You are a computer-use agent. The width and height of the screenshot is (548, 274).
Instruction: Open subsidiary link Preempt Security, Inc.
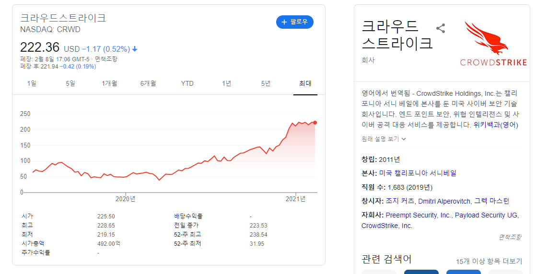click(419, 216)
